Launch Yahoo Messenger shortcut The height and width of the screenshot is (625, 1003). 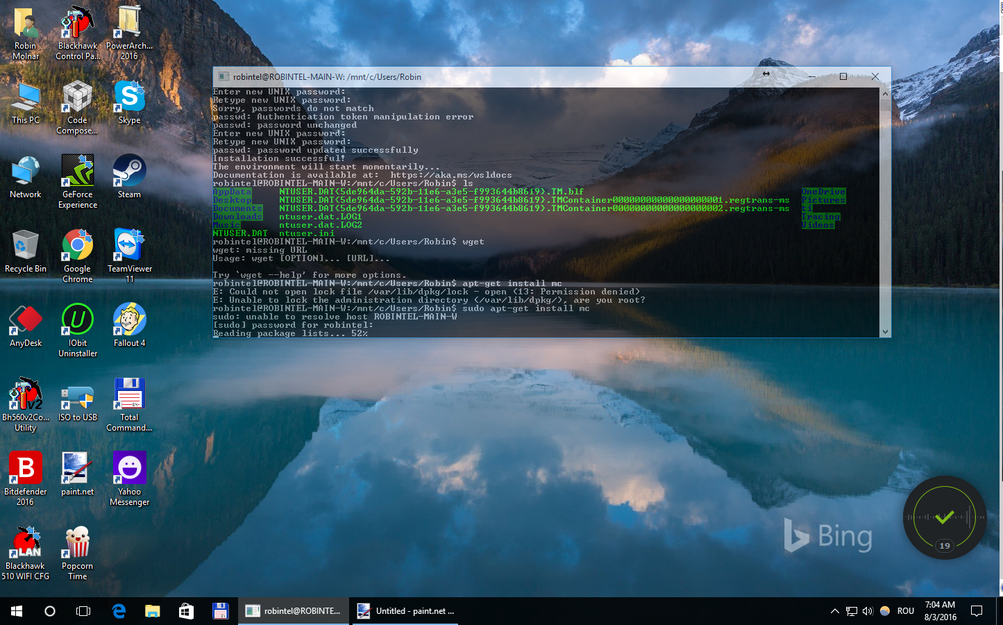point(129,479)
